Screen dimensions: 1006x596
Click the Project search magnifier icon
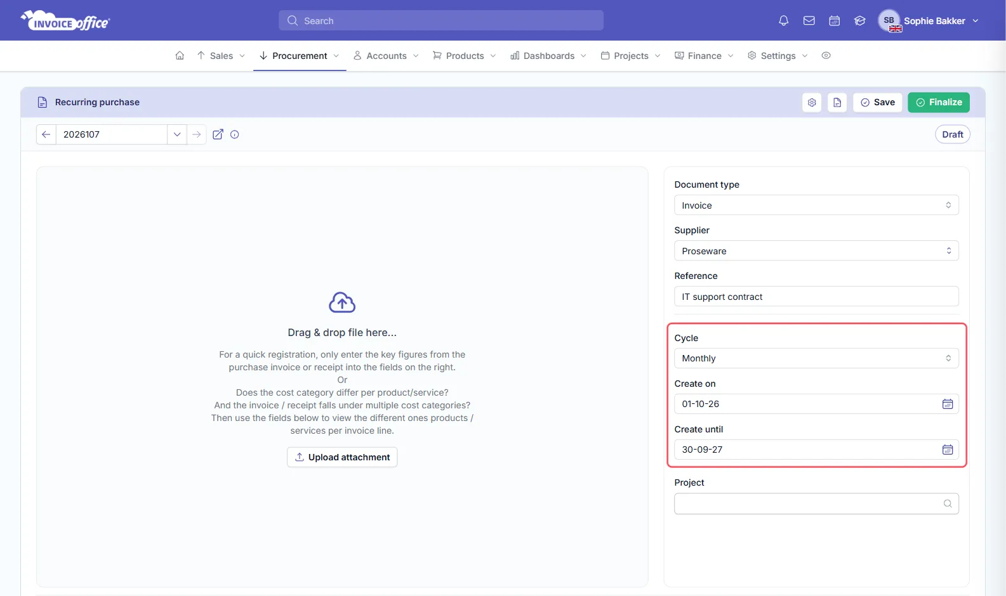click(x=948, y=504)
